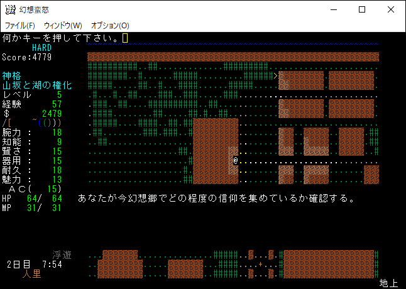The height and width of the screenshot is (289, 406).
Task: Click the 何かキーを押して下さい prompt
Action: [x=61, y=38]
